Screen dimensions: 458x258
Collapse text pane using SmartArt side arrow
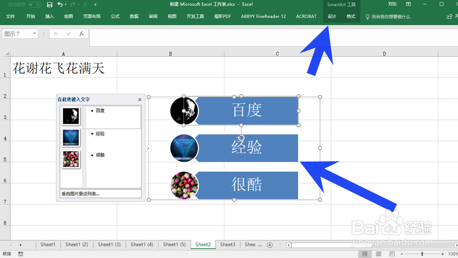[x=148, y=148]
